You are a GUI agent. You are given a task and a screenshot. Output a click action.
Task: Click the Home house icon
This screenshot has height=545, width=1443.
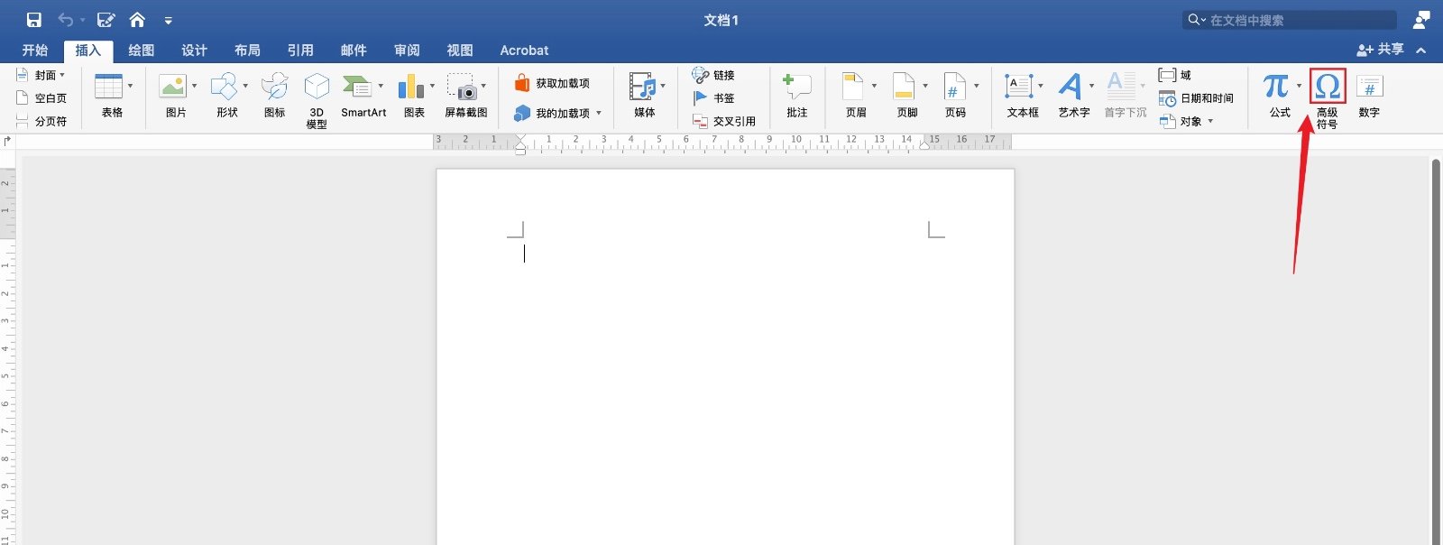click(137, 20)
